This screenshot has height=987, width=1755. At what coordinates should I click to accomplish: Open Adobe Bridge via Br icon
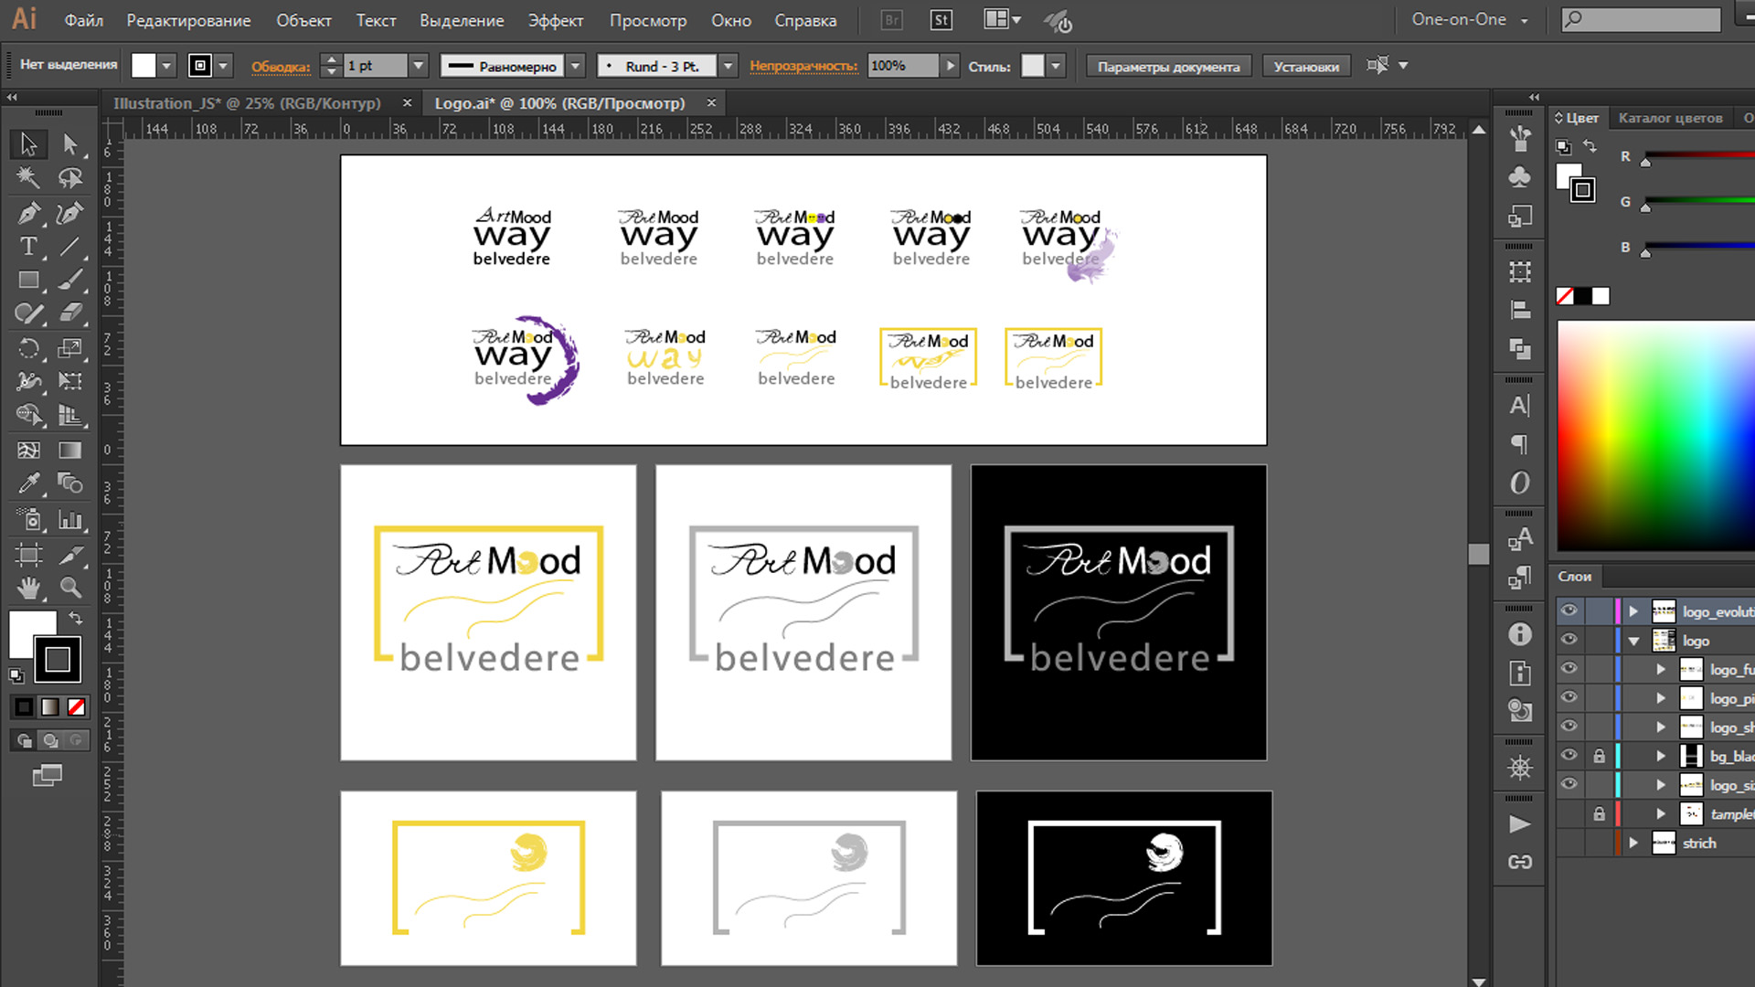(891, 20)
